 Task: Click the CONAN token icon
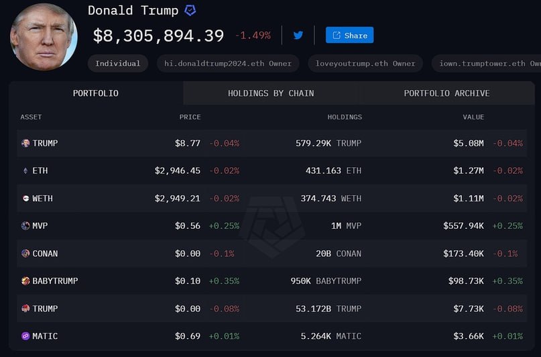click(x=25, y=254)
